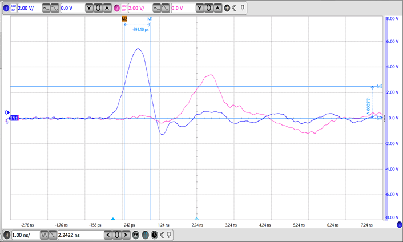Move channel 1 offset down with arrow

pyautogui.click(x=89, y=8)
